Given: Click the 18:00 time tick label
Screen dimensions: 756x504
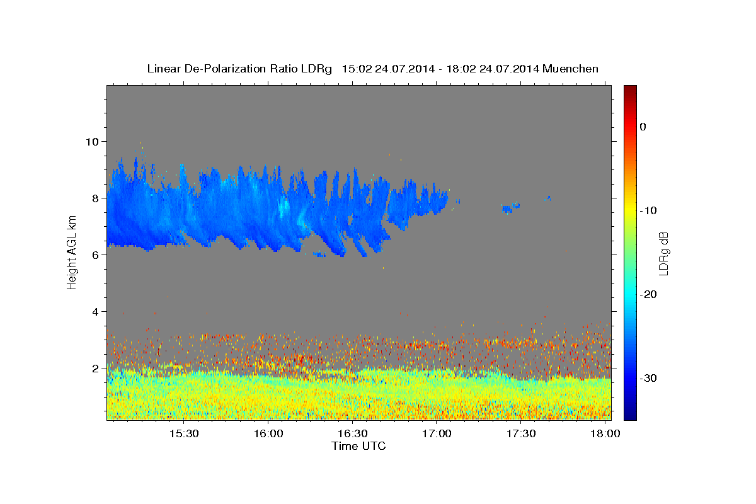Looking at the screenshot, I should [x=605, y=434].
